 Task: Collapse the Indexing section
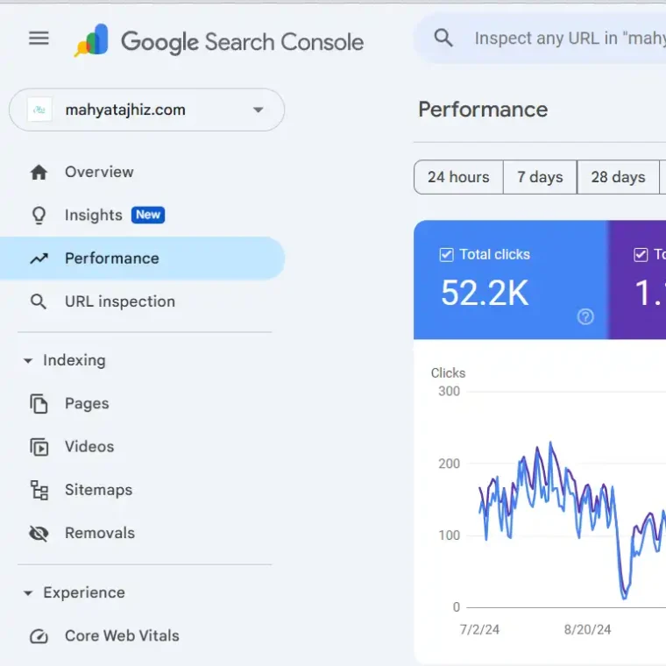(28, 361)
